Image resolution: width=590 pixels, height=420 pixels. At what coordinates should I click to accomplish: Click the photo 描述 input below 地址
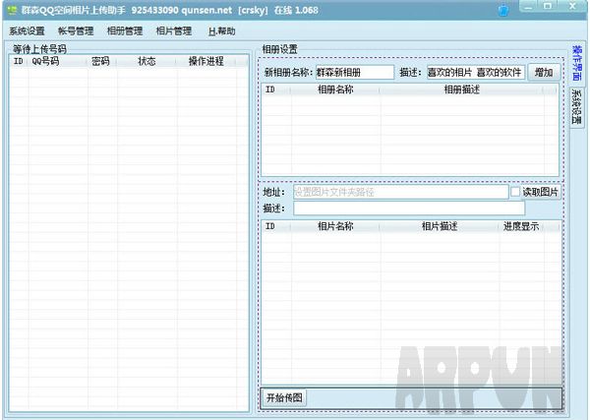pos(409,209)
